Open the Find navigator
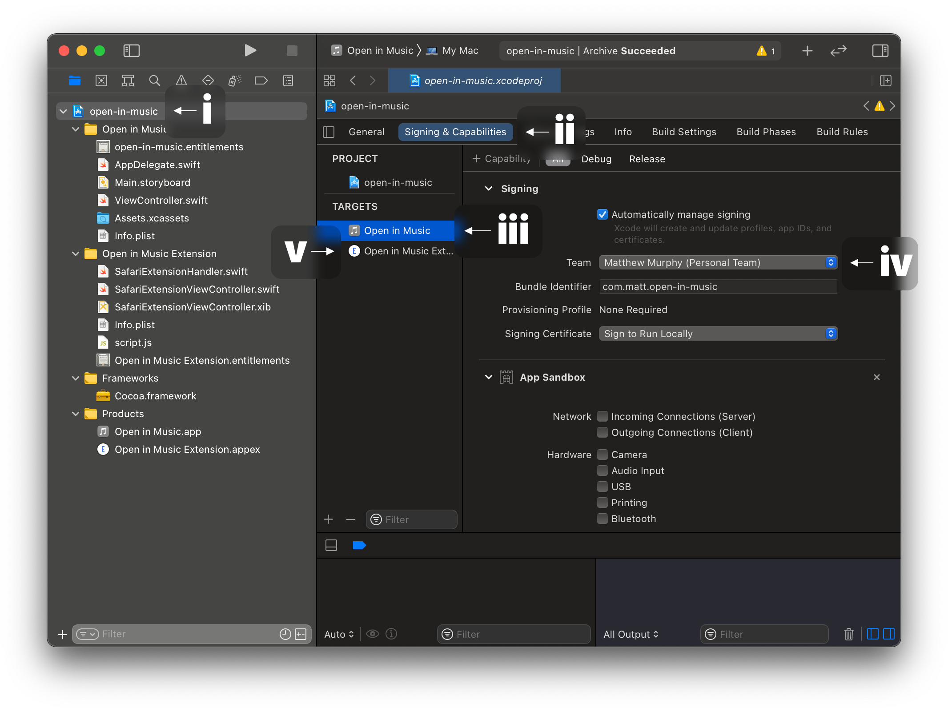Image resolution: width=948 pixels, height=708 pixels. coord(155,80)
